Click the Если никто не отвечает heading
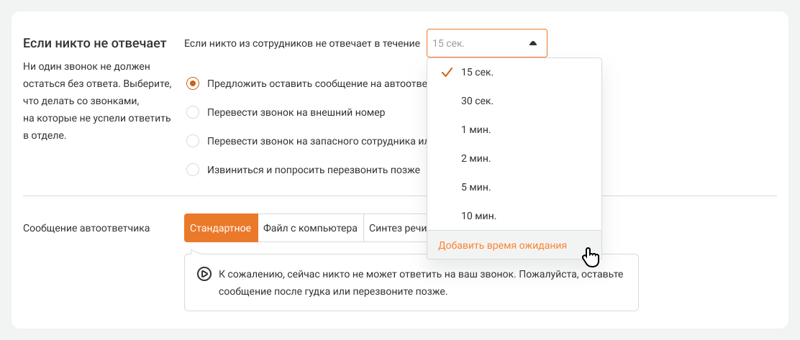800x340 pixels. coord(94,43)
